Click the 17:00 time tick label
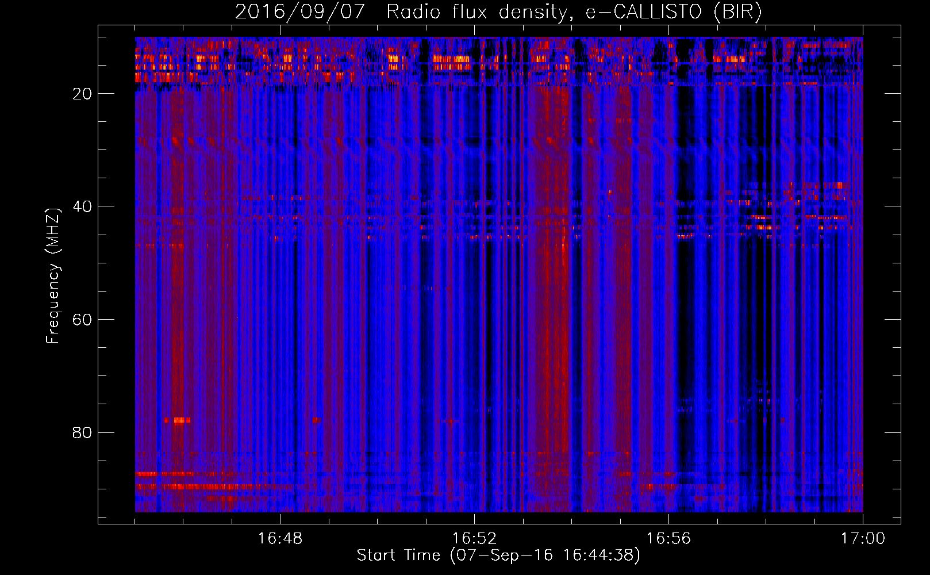 coord(863,539)
